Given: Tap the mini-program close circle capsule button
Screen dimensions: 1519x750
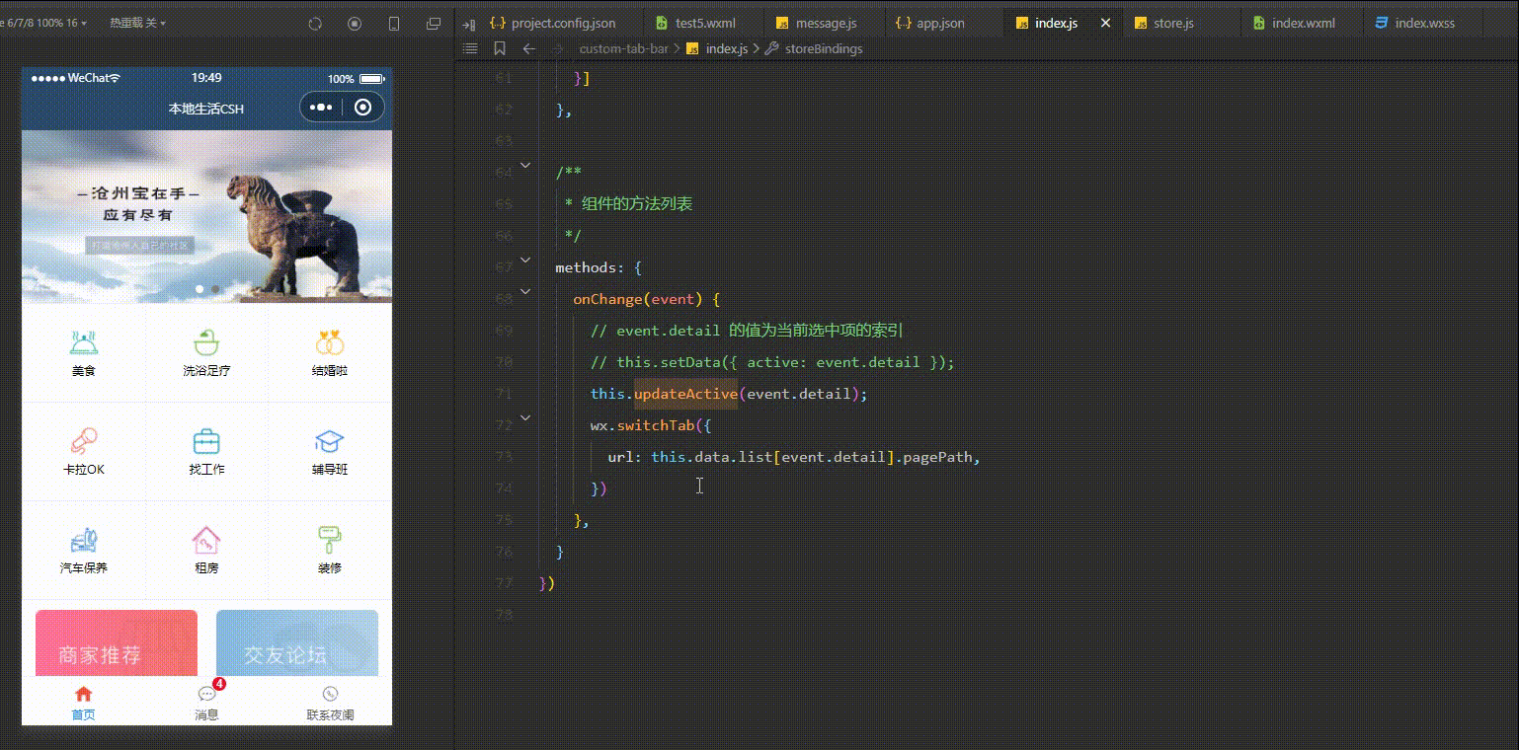Looking at the screenshot, I should 362,108.
